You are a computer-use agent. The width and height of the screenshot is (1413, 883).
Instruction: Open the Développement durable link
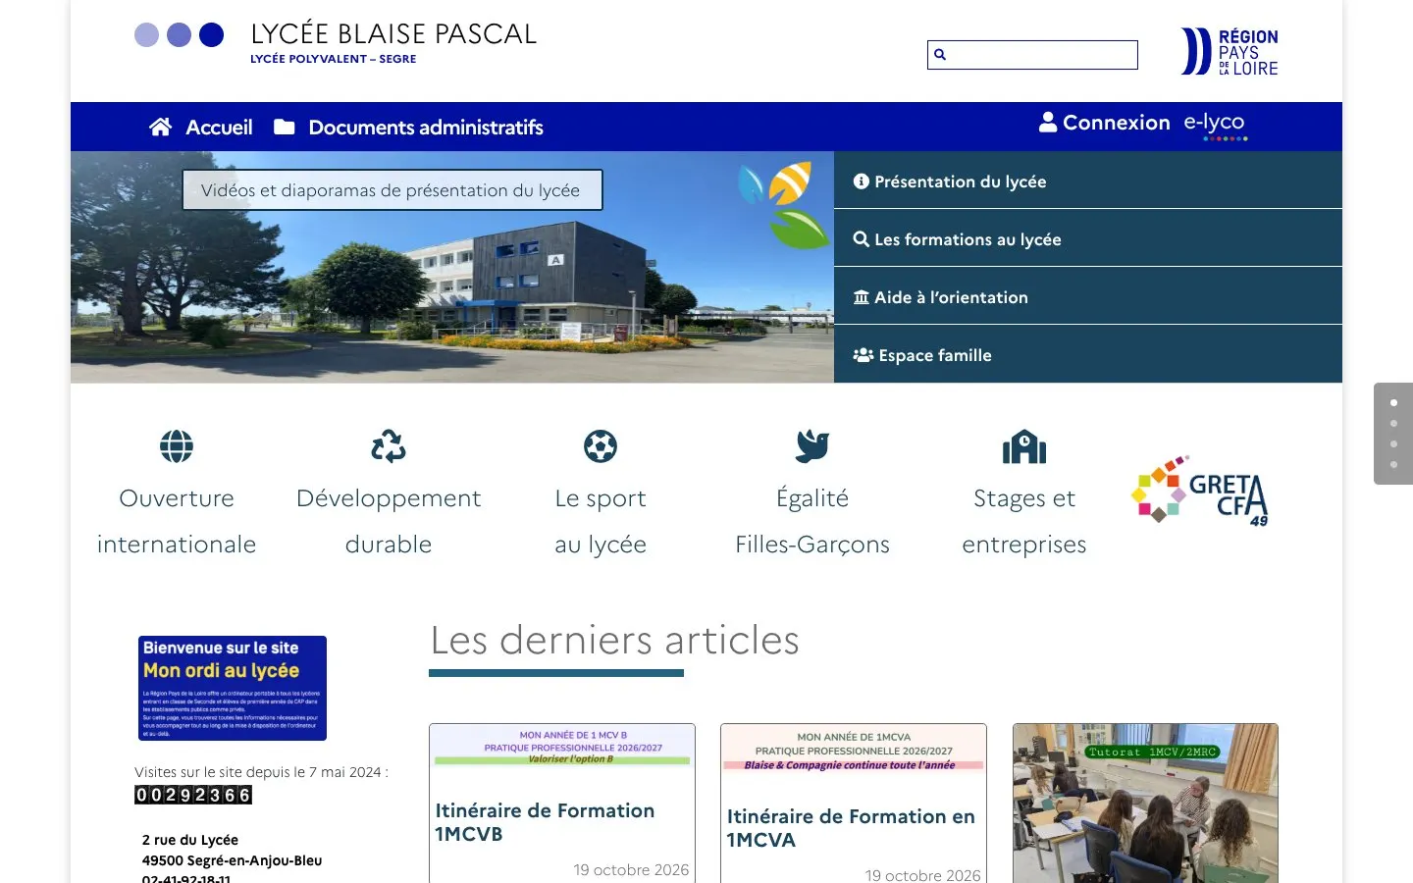(x=389, y=521)
